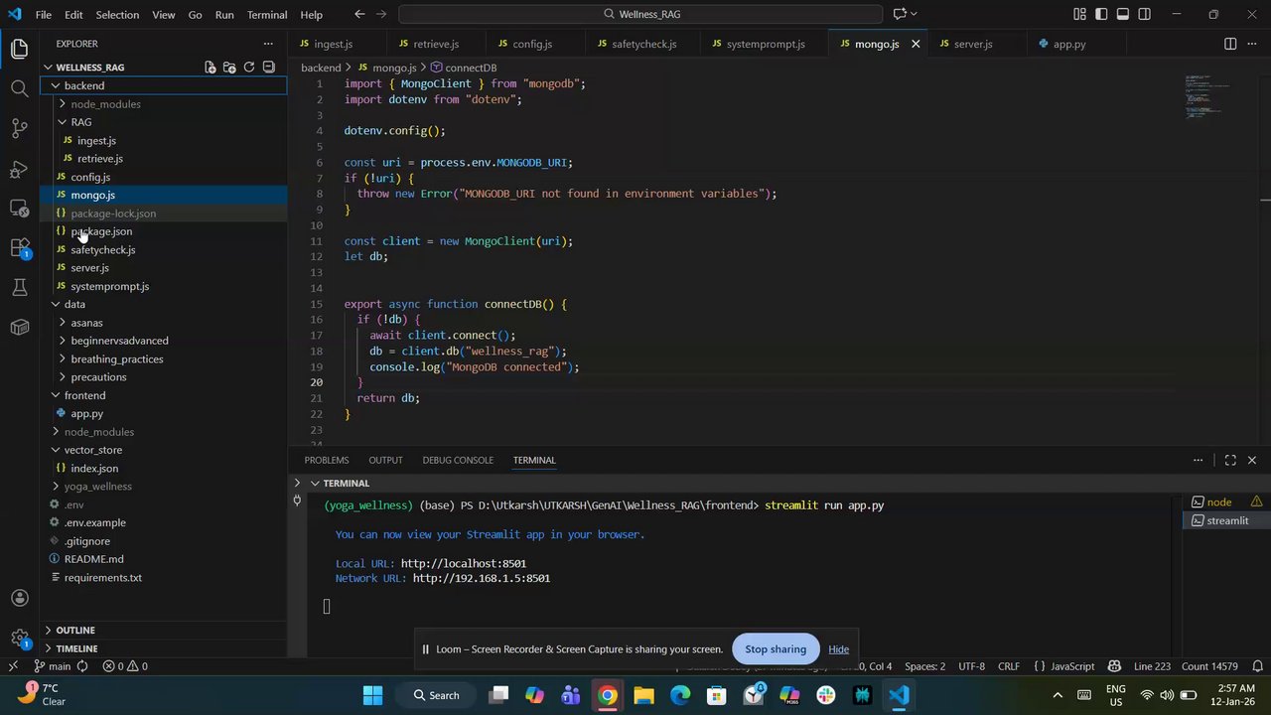
Task: Create a new folder in WELLNESS_RAG
Action: pos(229,68)
